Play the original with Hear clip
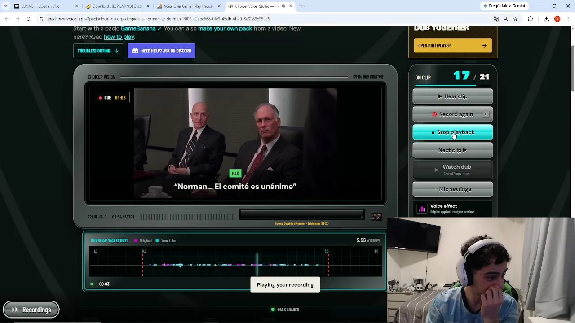575x323 pixels. 453,96
